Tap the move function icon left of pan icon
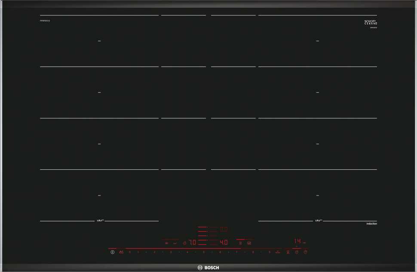Image resolution: width=417 pixels, height=272 pixels. (x=166, y=243)
